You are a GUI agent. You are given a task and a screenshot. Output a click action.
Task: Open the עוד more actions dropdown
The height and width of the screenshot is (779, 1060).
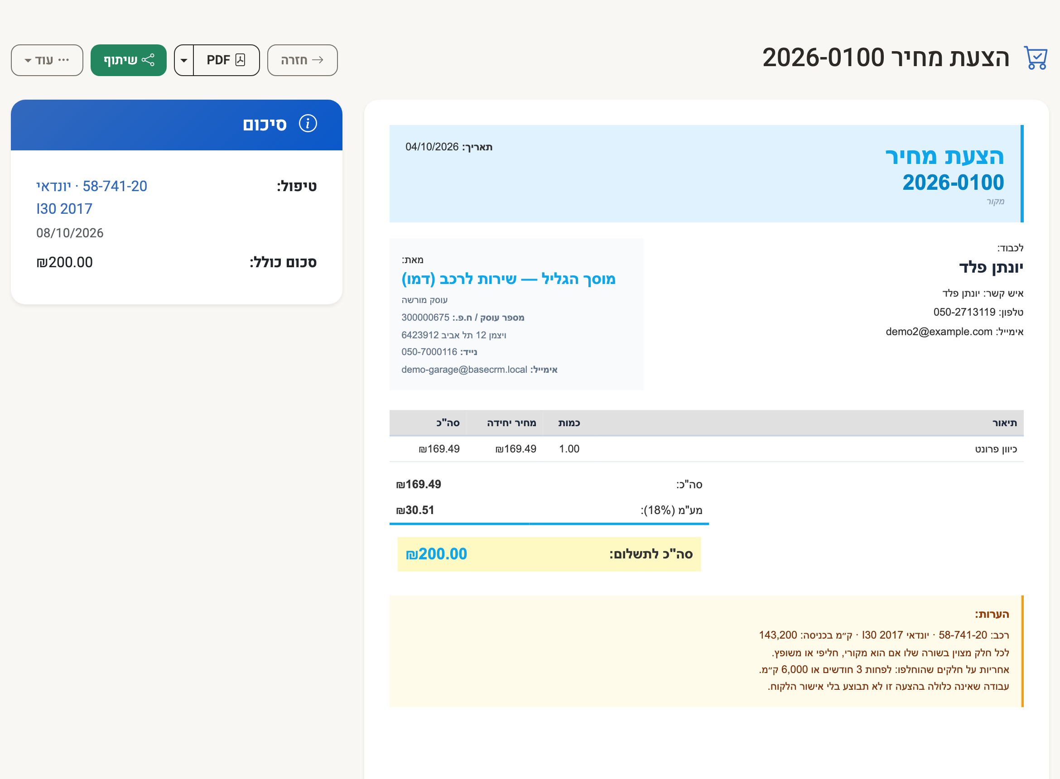tap(47, 60)
